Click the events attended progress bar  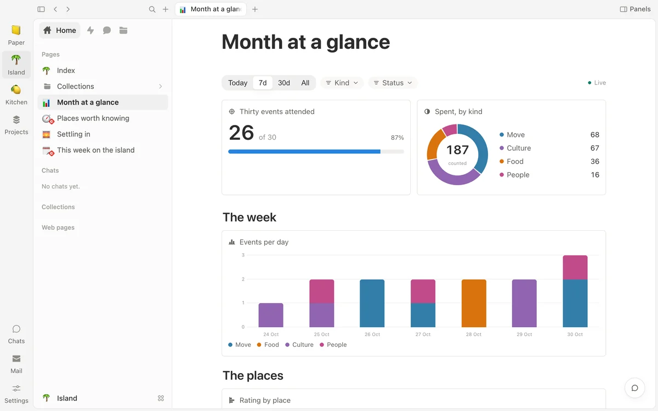click(x=316, y=151)
